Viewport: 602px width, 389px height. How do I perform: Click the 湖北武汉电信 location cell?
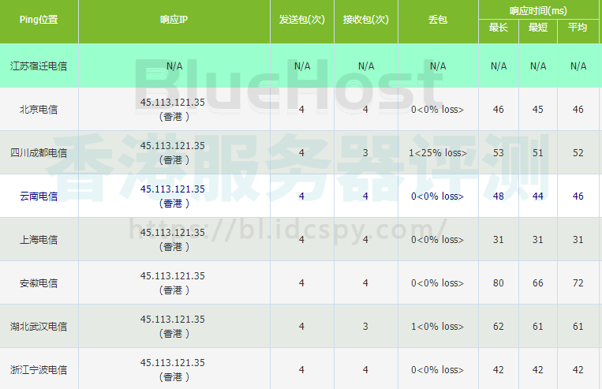coord(39,327)
